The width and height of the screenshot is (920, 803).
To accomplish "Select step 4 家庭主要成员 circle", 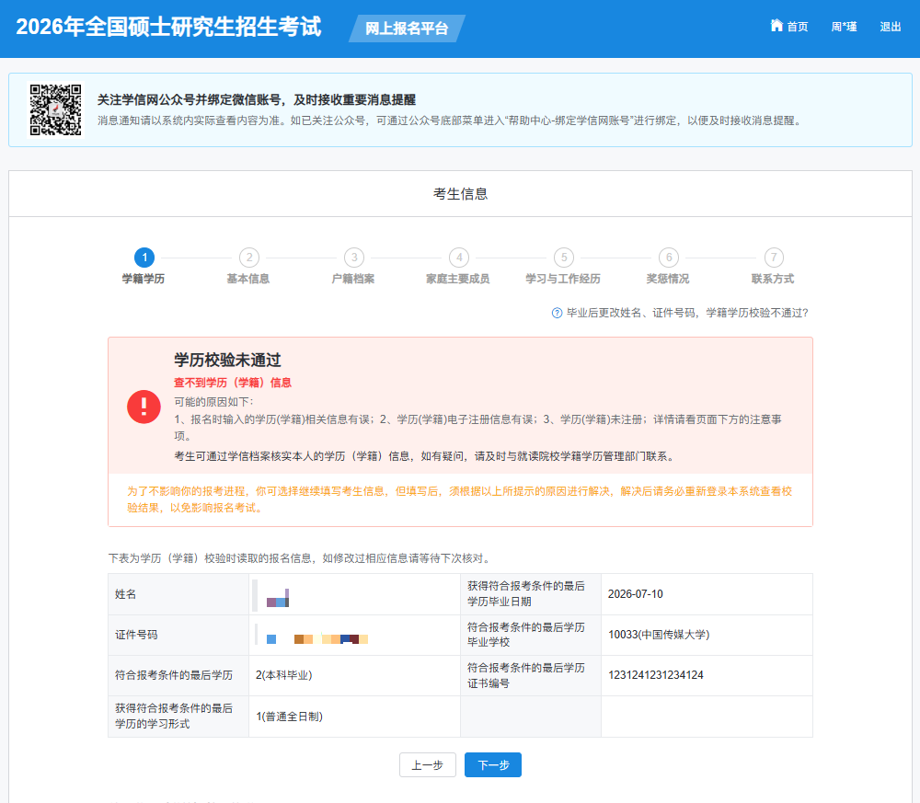I will (x=458, y=258).
